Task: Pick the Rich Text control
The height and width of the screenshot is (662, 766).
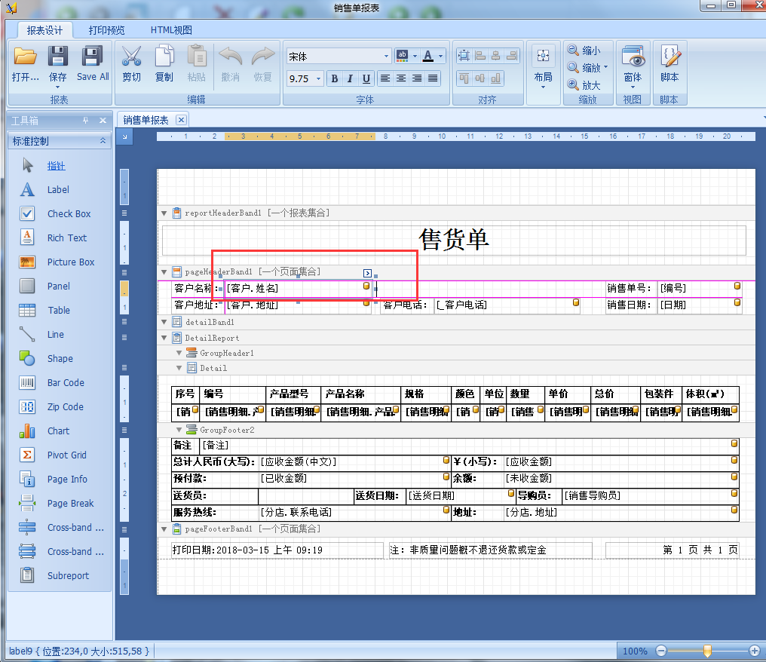Action: 66,238
